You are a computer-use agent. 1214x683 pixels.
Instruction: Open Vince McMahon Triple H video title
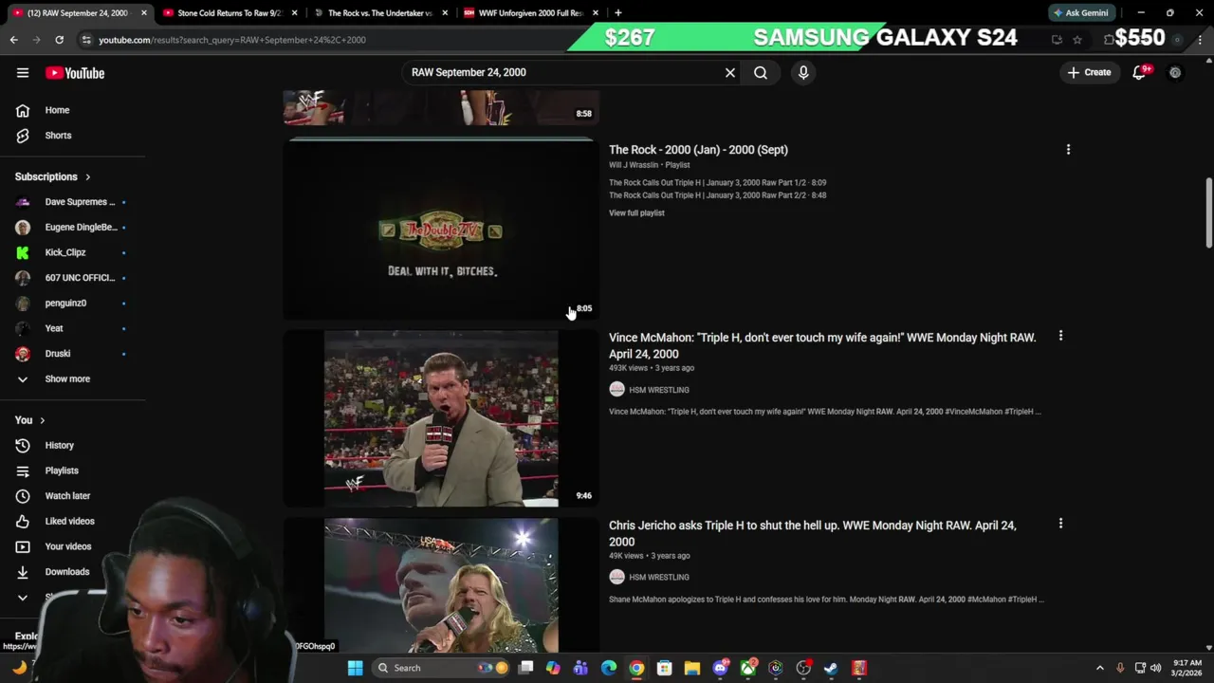(822, 345)
